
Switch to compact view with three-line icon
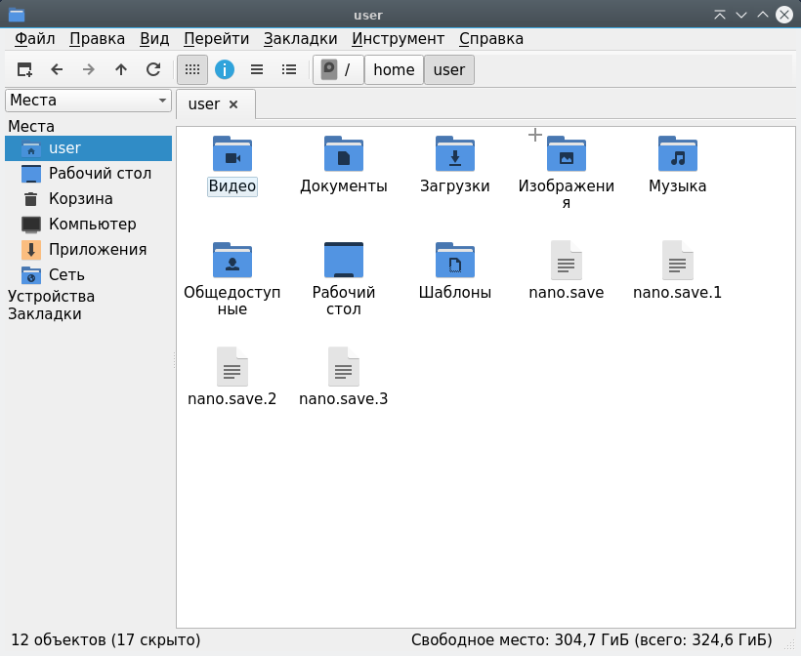click(x=257, y=69)
